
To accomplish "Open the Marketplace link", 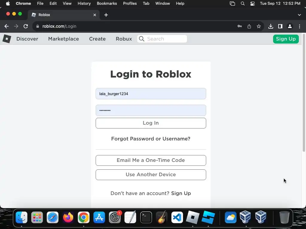I will [x=63, y=39].
